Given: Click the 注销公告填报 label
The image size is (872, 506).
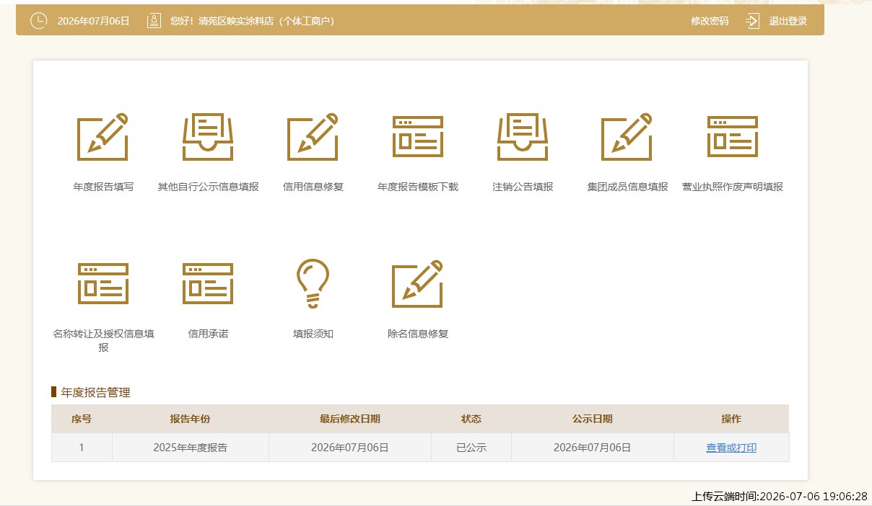Looking at the screenshot, I should click(x=523, y=187).
